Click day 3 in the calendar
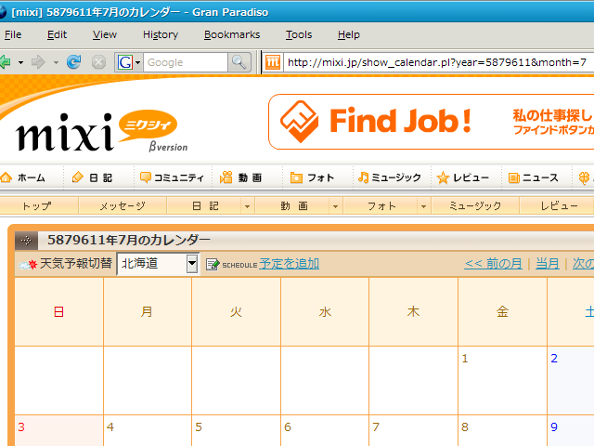Screen dimensions: 594x446 (x=21, y=427)
